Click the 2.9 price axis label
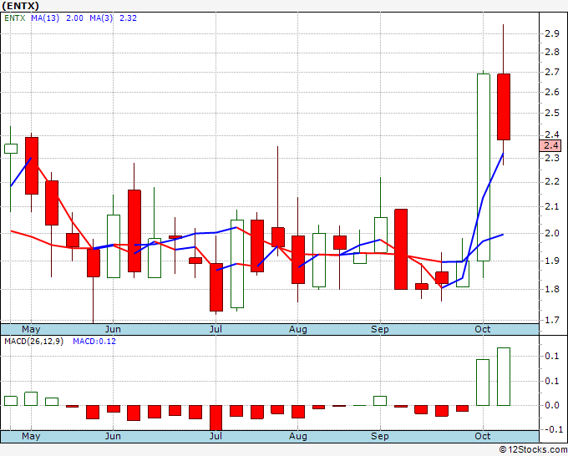Image resolution: width=568 pixels, height=456 pixels. pyautogui.click(x=552, y=33)
